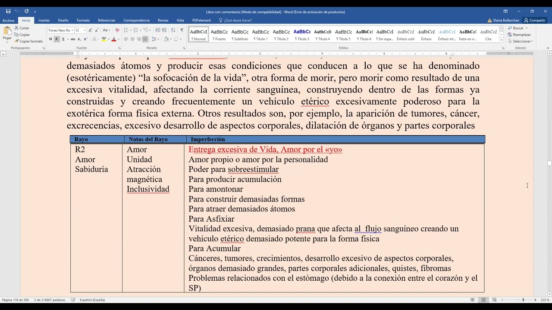Click the text effects (A) icon

point(94,39)
